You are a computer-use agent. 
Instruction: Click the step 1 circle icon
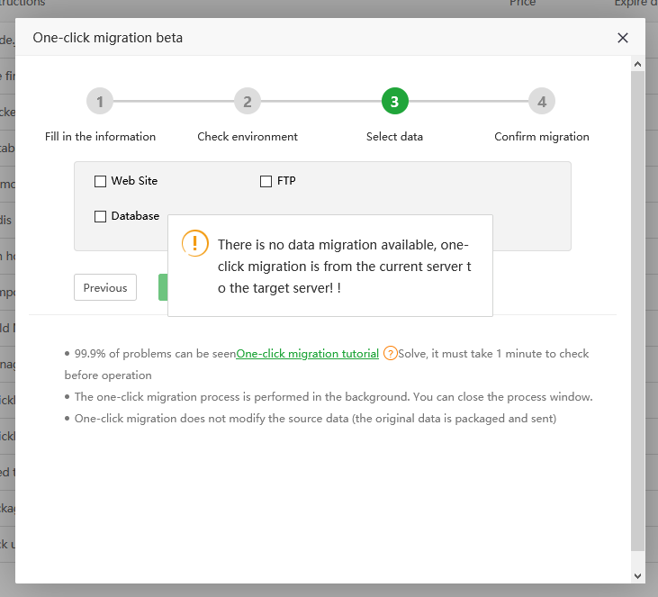coord(100,102)
